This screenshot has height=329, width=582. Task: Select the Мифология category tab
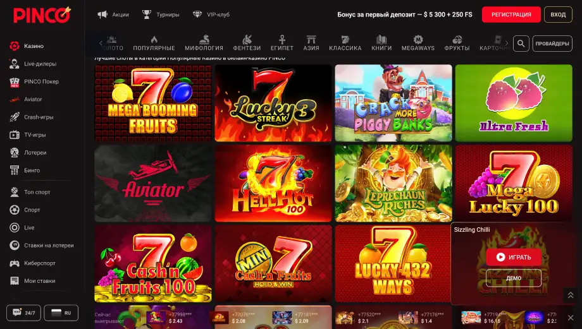204,43
